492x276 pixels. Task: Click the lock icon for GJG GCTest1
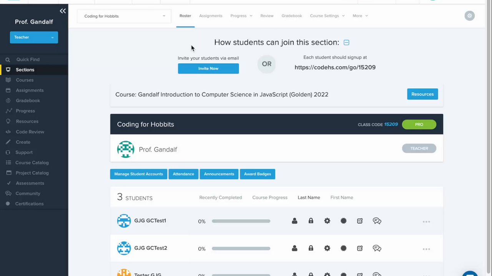click(x=311, y=221)
